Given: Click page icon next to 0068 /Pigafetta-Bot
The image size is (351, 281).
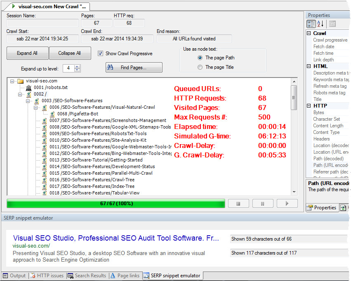Looking at the screenshot, I should (x=52, y=114).
